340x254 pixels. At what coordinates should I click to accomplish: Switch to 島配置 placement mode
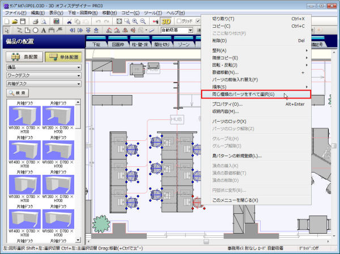point(23,57)
